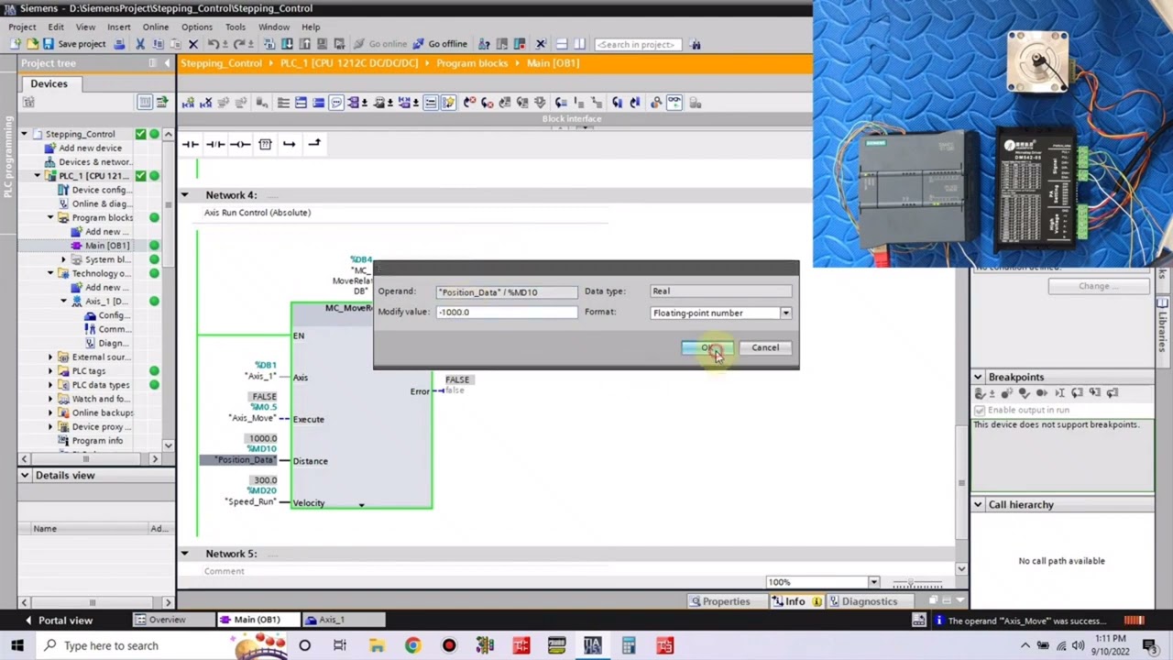Click the Modify value input field
The width and height of the screenshot is (1173, 660).
[x=507, y=313]
